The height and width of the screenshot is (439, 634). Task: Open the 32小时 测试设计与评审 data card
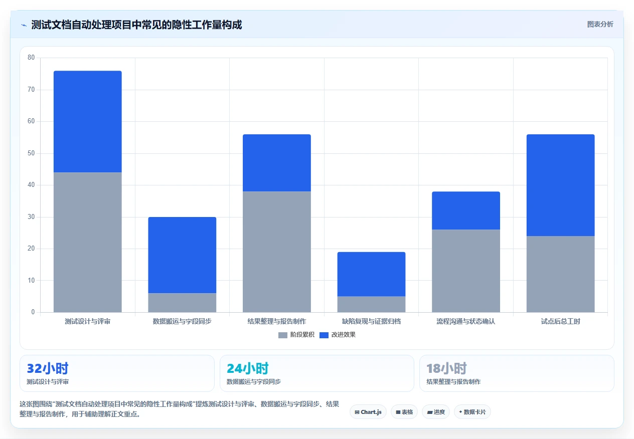(117, 373)
